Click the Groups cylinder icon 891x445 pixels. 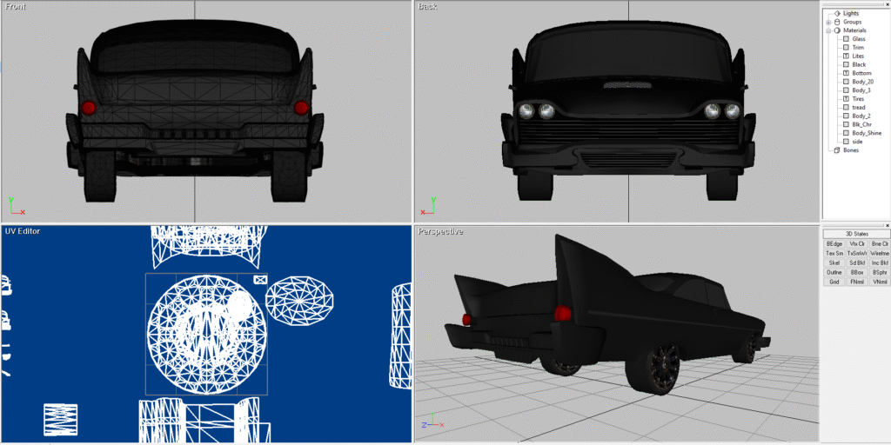tap(837, 22)
